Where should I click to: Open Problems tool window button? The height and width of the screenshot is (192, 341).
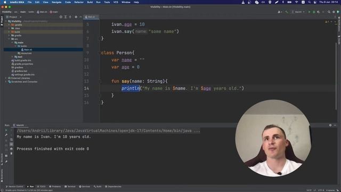point(55,187)
